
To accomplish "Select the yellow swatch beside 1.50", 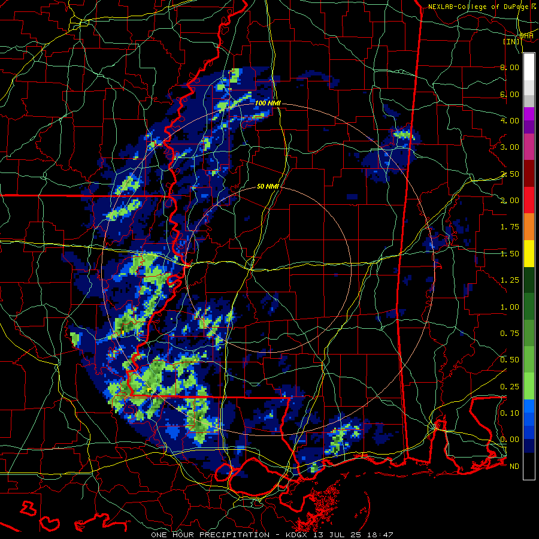I will [529, 253].
